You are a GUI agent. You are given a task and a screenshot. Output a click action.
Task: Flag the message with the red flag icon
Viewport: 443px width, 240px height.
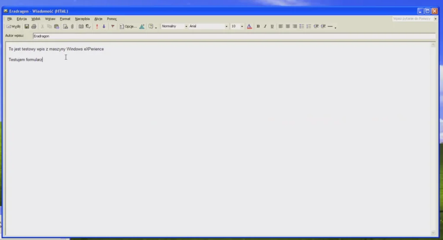pos(113,26)
